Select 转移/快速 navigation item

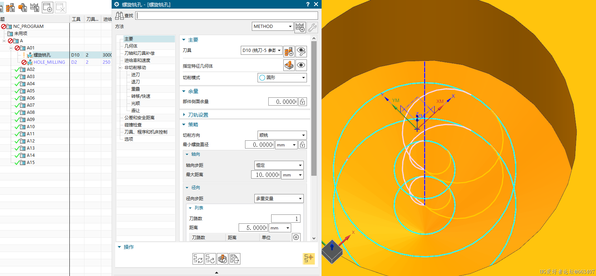(x=141, y=96)
